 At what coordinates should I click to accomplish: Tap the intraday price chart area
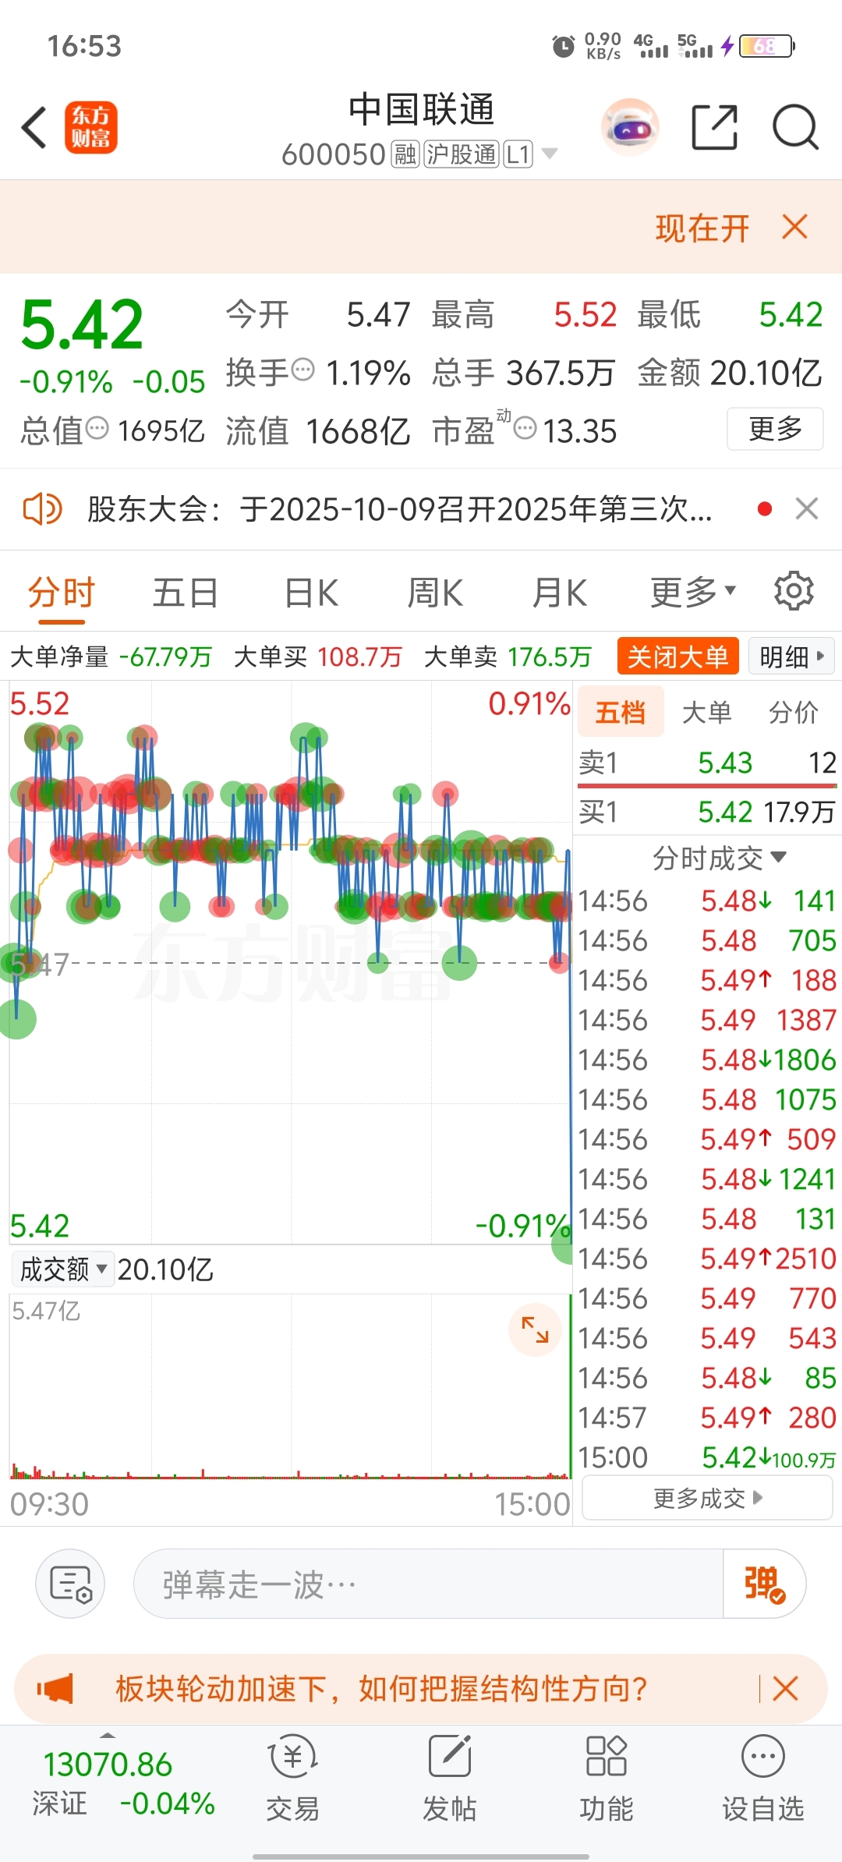pyautogui.click(x=290, y=962)
